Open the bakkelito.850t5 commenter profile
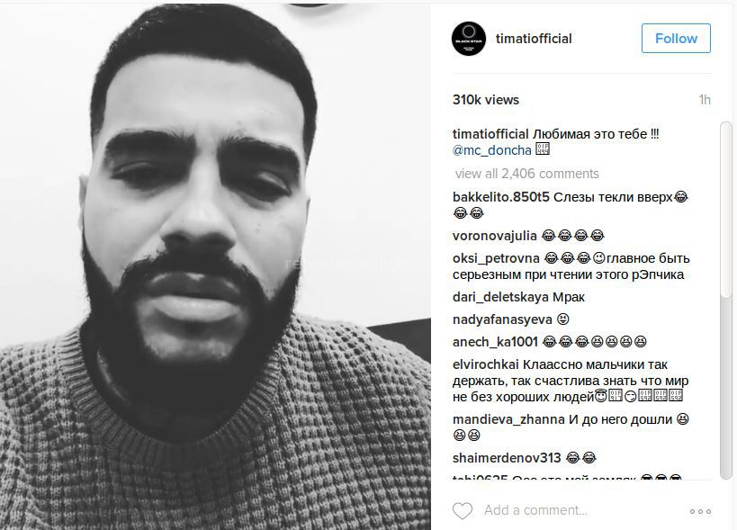The width and height of the screenshot is (737, 530). coord(500,197)
